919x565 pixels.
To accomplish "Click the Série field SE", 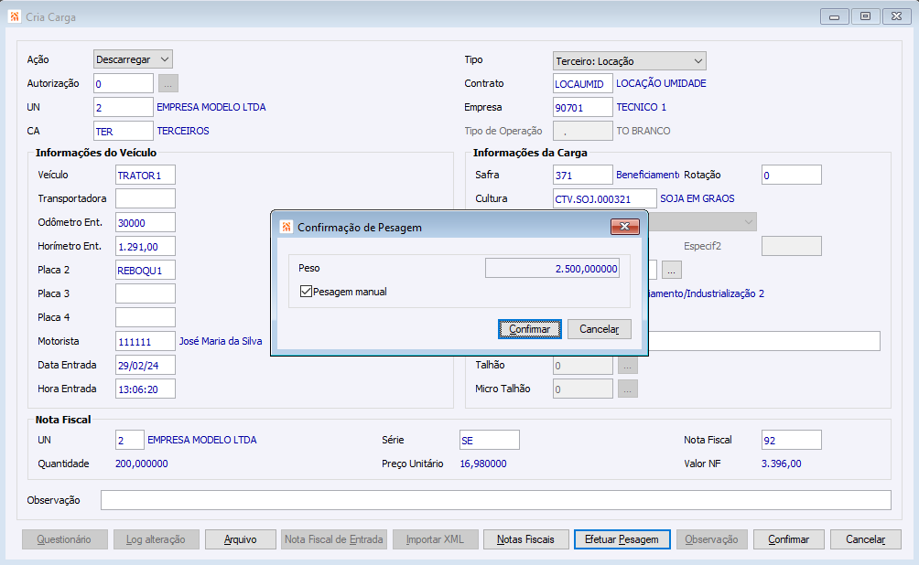I will click(490, 440).
